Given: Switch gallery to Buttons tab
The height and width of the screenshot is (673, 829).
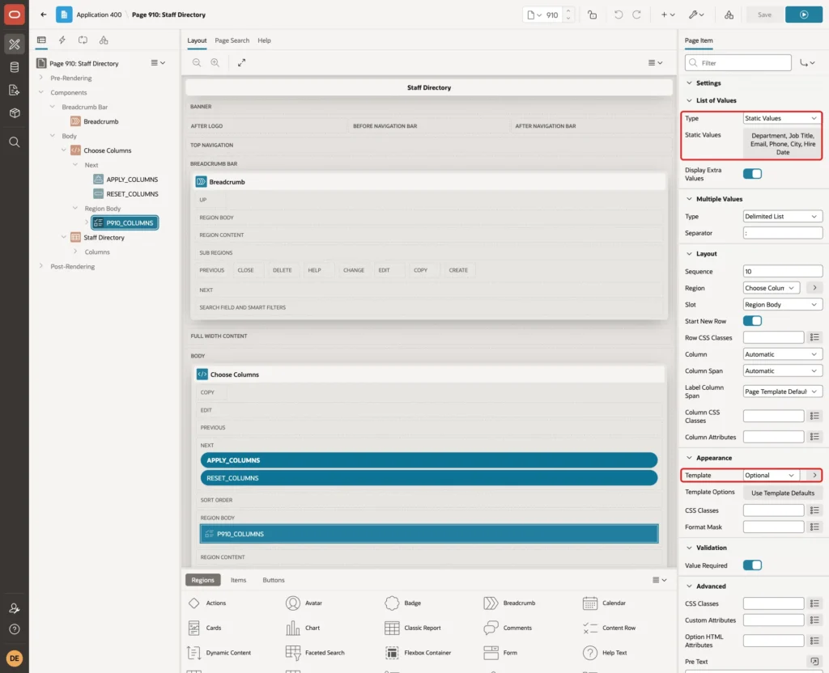Looking at the screenshot, I should (x=274, y=580).
